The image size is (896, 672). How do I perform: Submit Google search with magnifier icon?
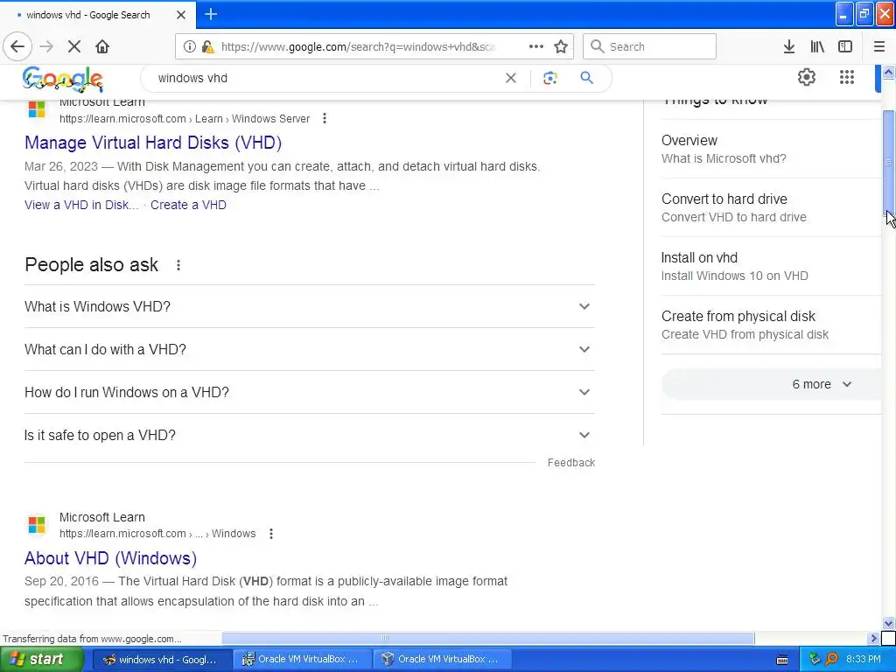pos(587,78)
